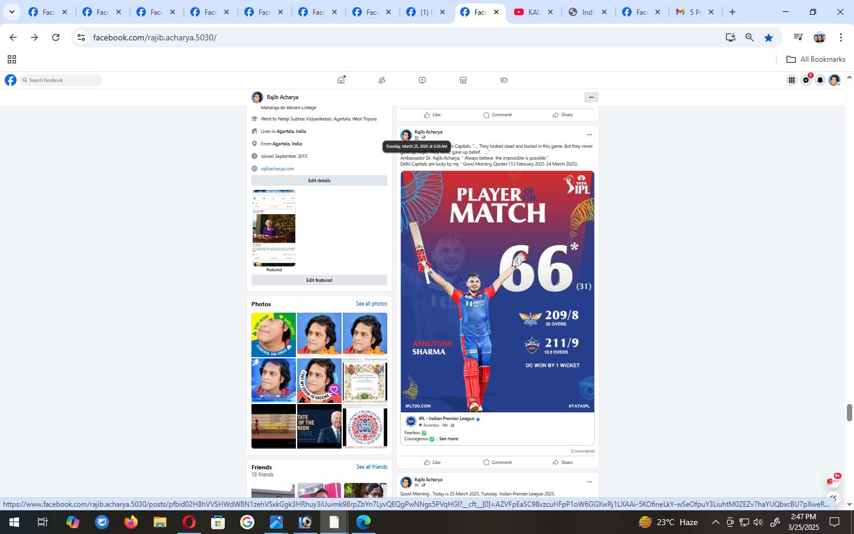Viewport: 854px width, 534px height.
Task: Open the tab search dropdown arrow
Action: pos(11,12)
